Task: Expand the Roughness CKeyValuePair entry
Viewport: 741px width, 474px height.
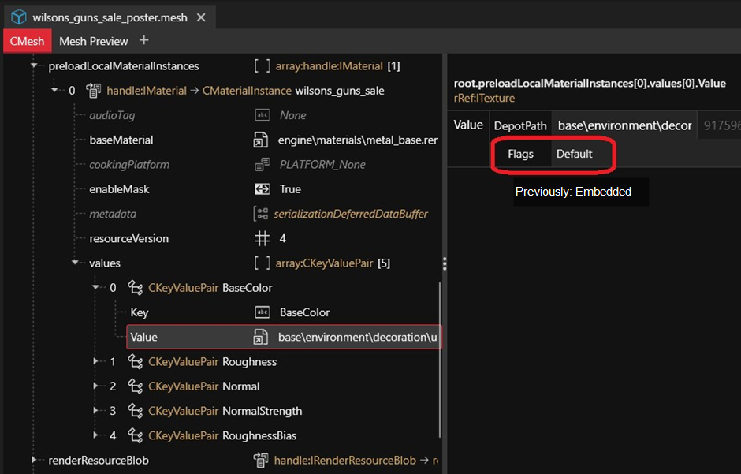Action: click(x=96, y=362)
